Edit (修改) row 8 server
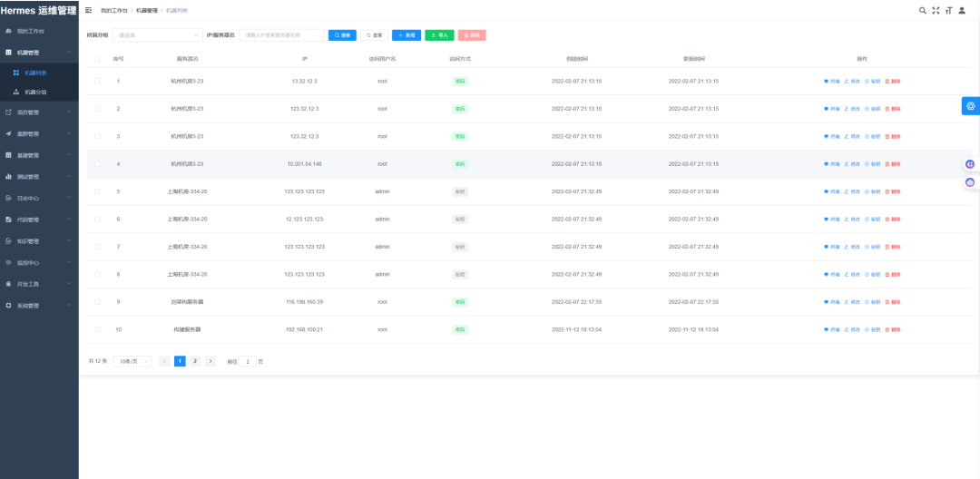This screenshot has height=479, width=980. point(852,275)
